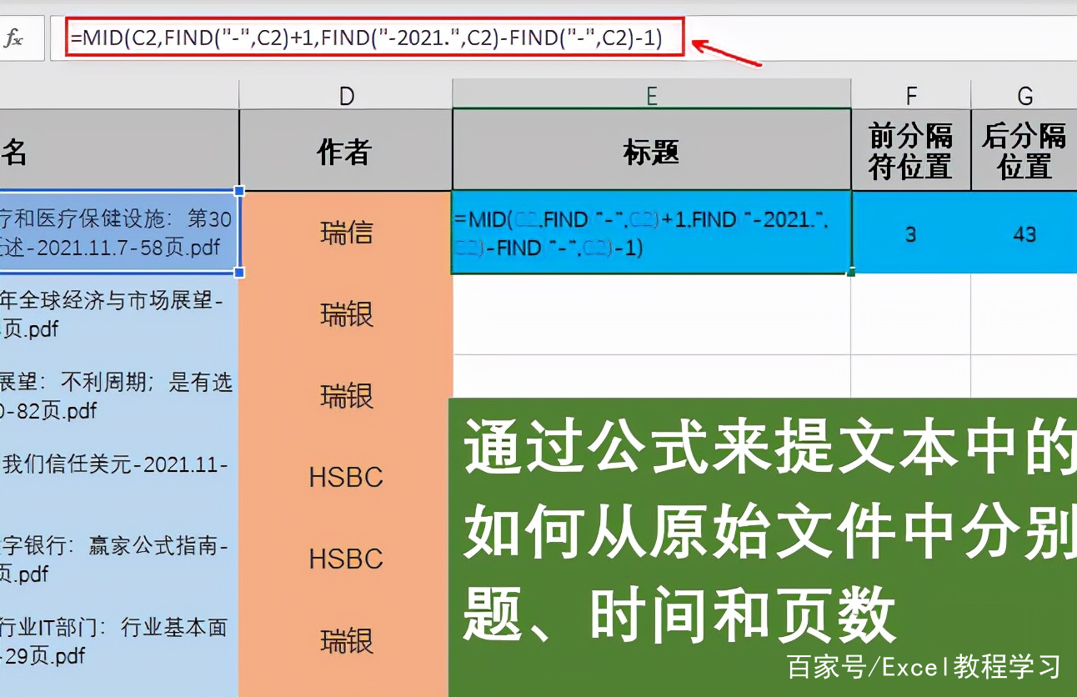The height and width of the screenshot is (697, 1077).
Task: Select the 瑞银 cell below second HSBC
Action: (x=346, y=640)
